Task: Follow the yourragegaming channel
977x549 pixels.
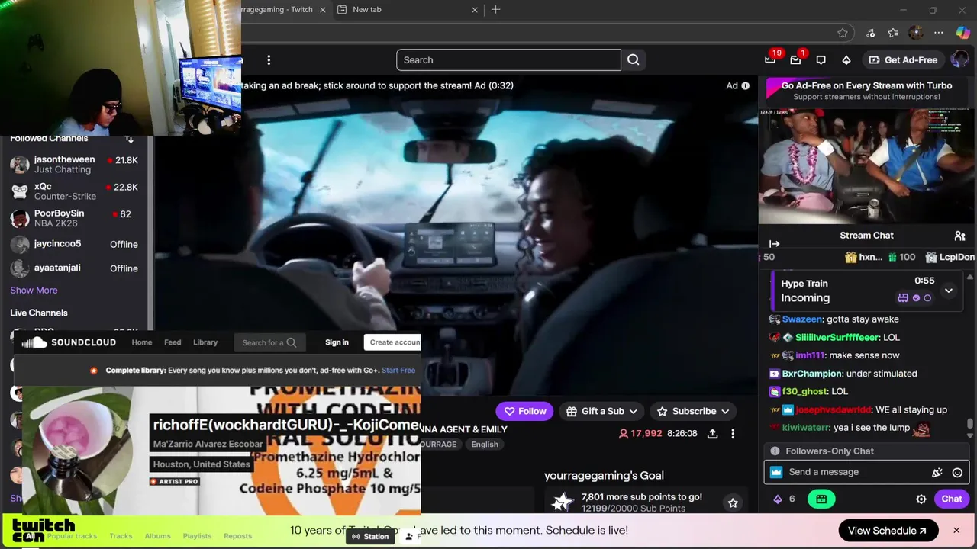Action: tap(524, 411)
